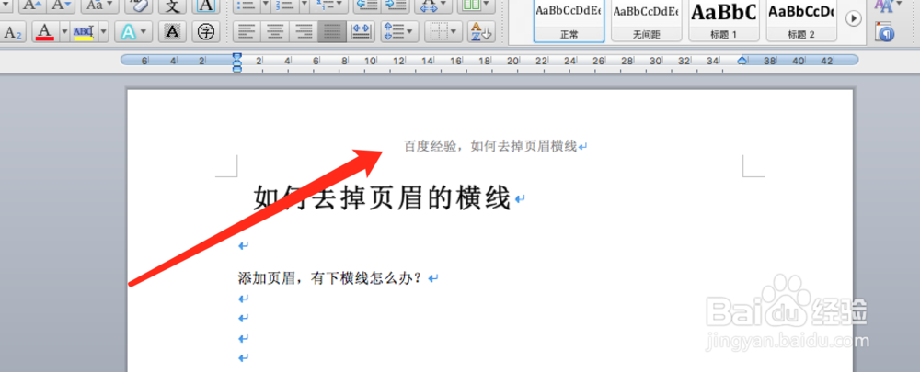920x372 pixels.
Task: Click the increase indent icon
Action: click(x=396, y=6)
